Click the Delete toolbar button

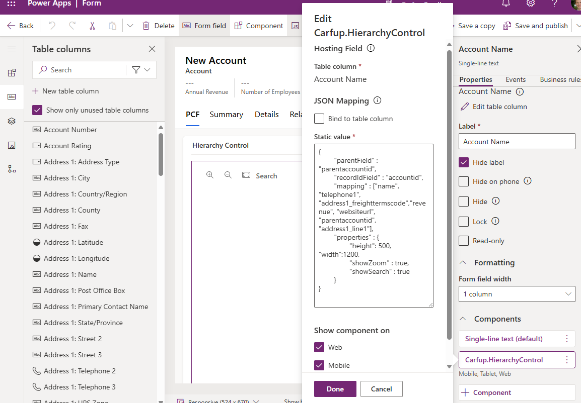coord(159,26)
